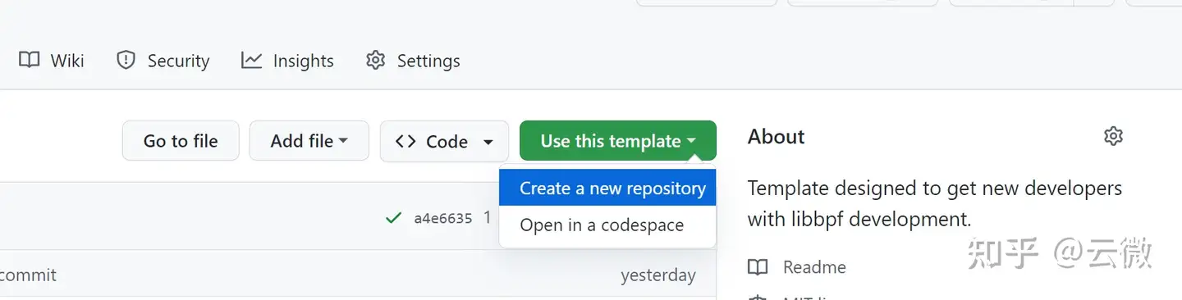Screen dimensions: 1182x300
Task: Expand the Add file dropdown
Action: pos(309,141)
